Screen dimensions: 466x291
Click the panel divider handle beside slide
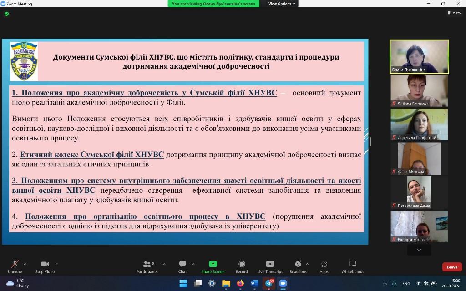tap(370, 141)
